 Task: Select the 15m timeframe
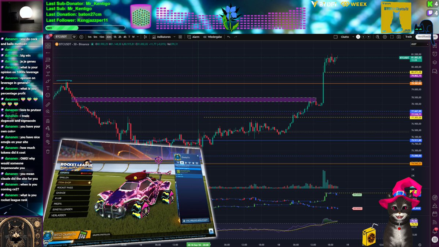pyautogui.click(x=102, y=37)
